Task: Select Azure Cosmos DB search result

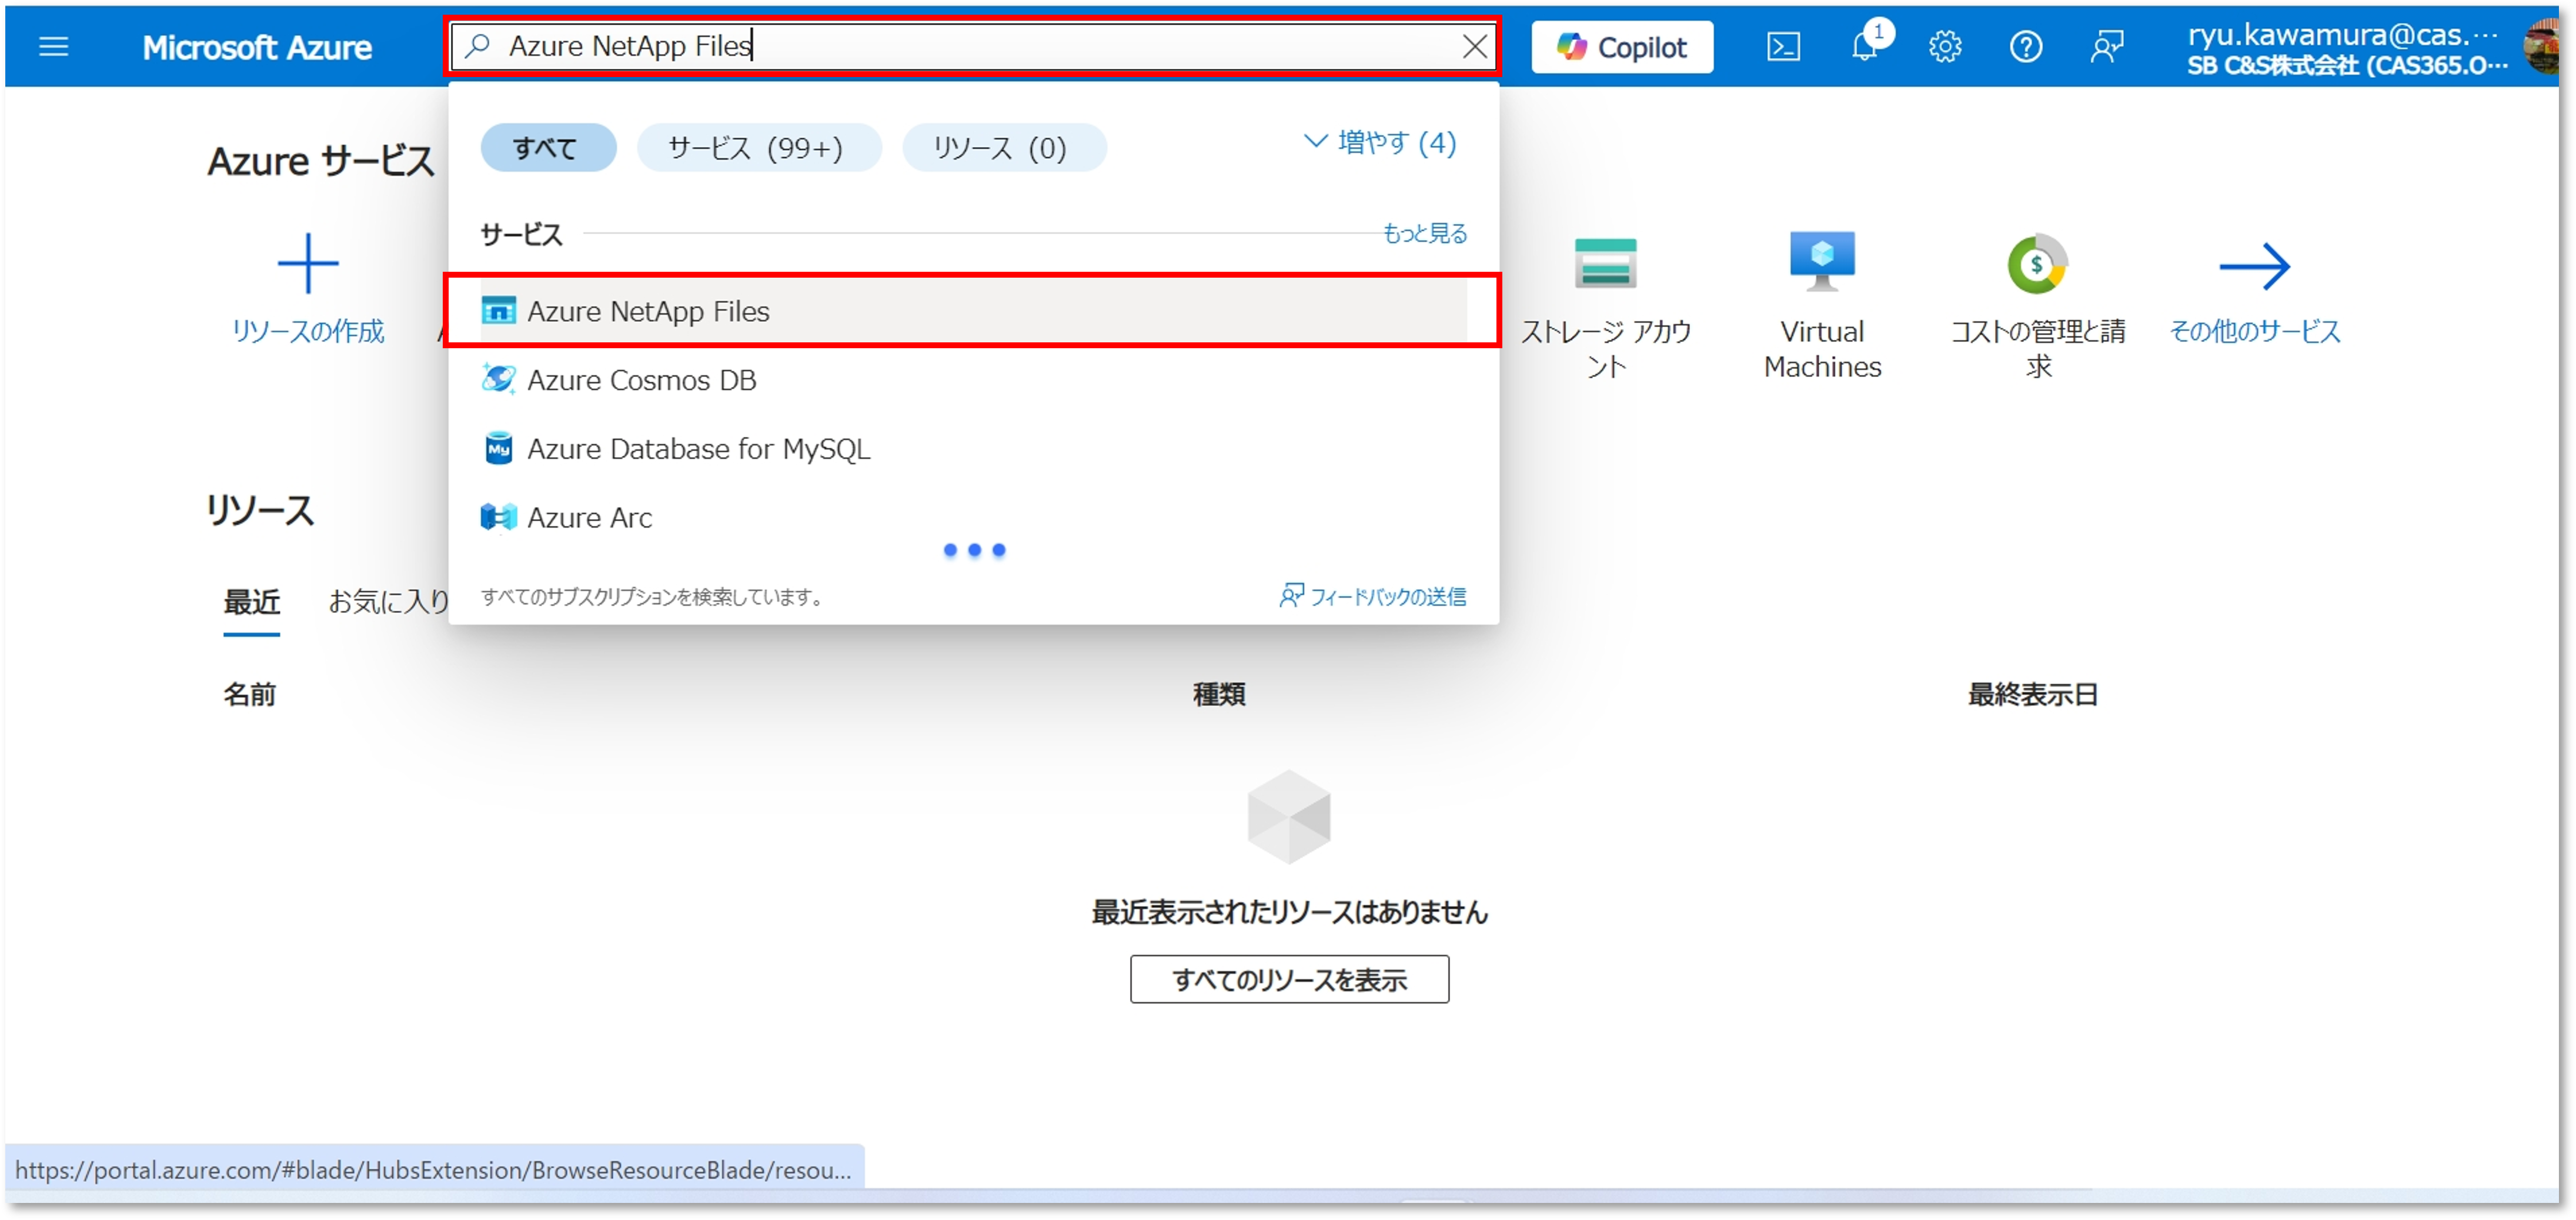Action: (x=642, y=381)
